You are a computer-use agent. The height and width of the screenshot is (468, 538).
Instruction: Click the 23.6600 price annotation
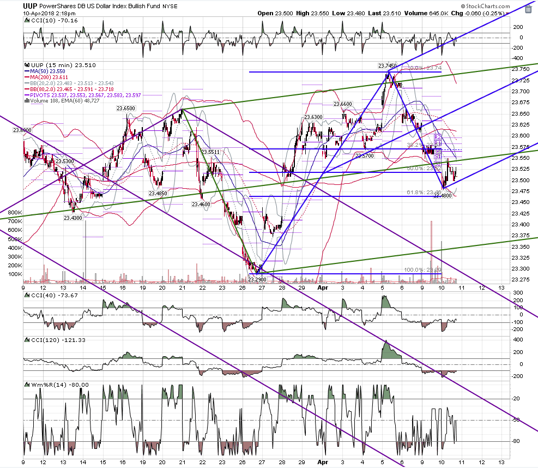pos(343,104)
